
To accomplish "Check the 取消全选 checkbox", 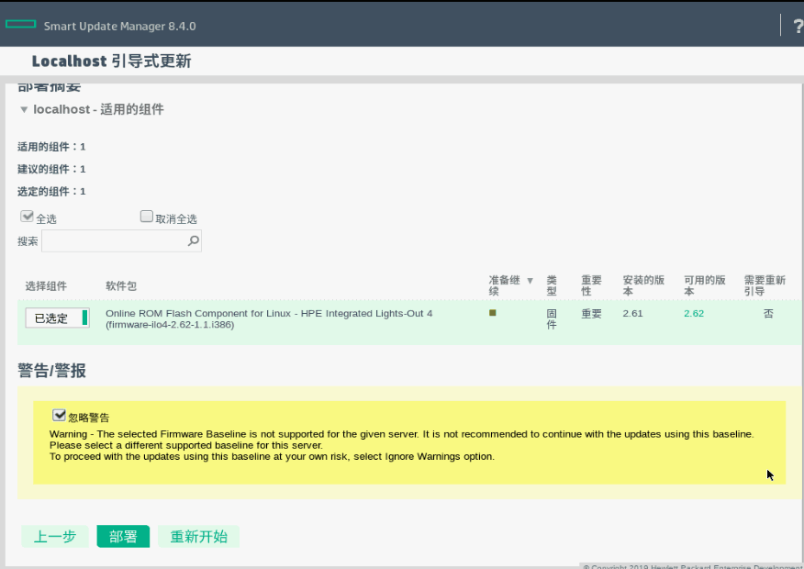I will click(x=146, y=218).
